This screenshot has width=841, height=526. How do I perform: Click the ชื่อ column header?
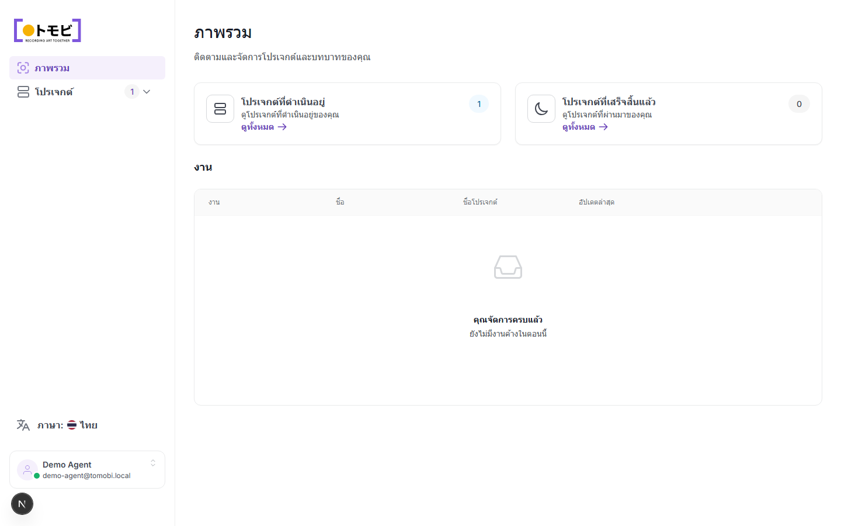(x=340, y=202)
